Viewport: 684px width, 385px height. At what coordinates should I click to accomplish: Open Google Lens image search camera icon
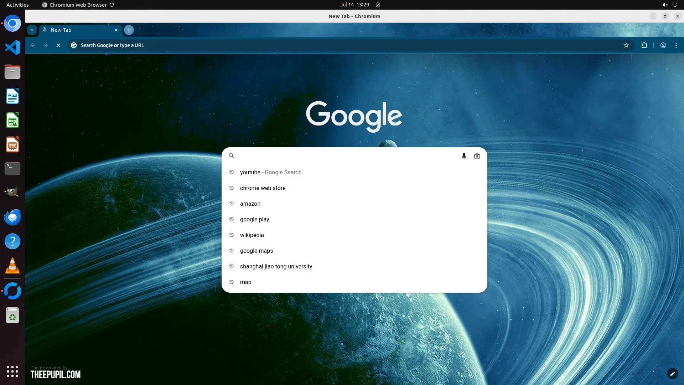[x=477, y=156]
